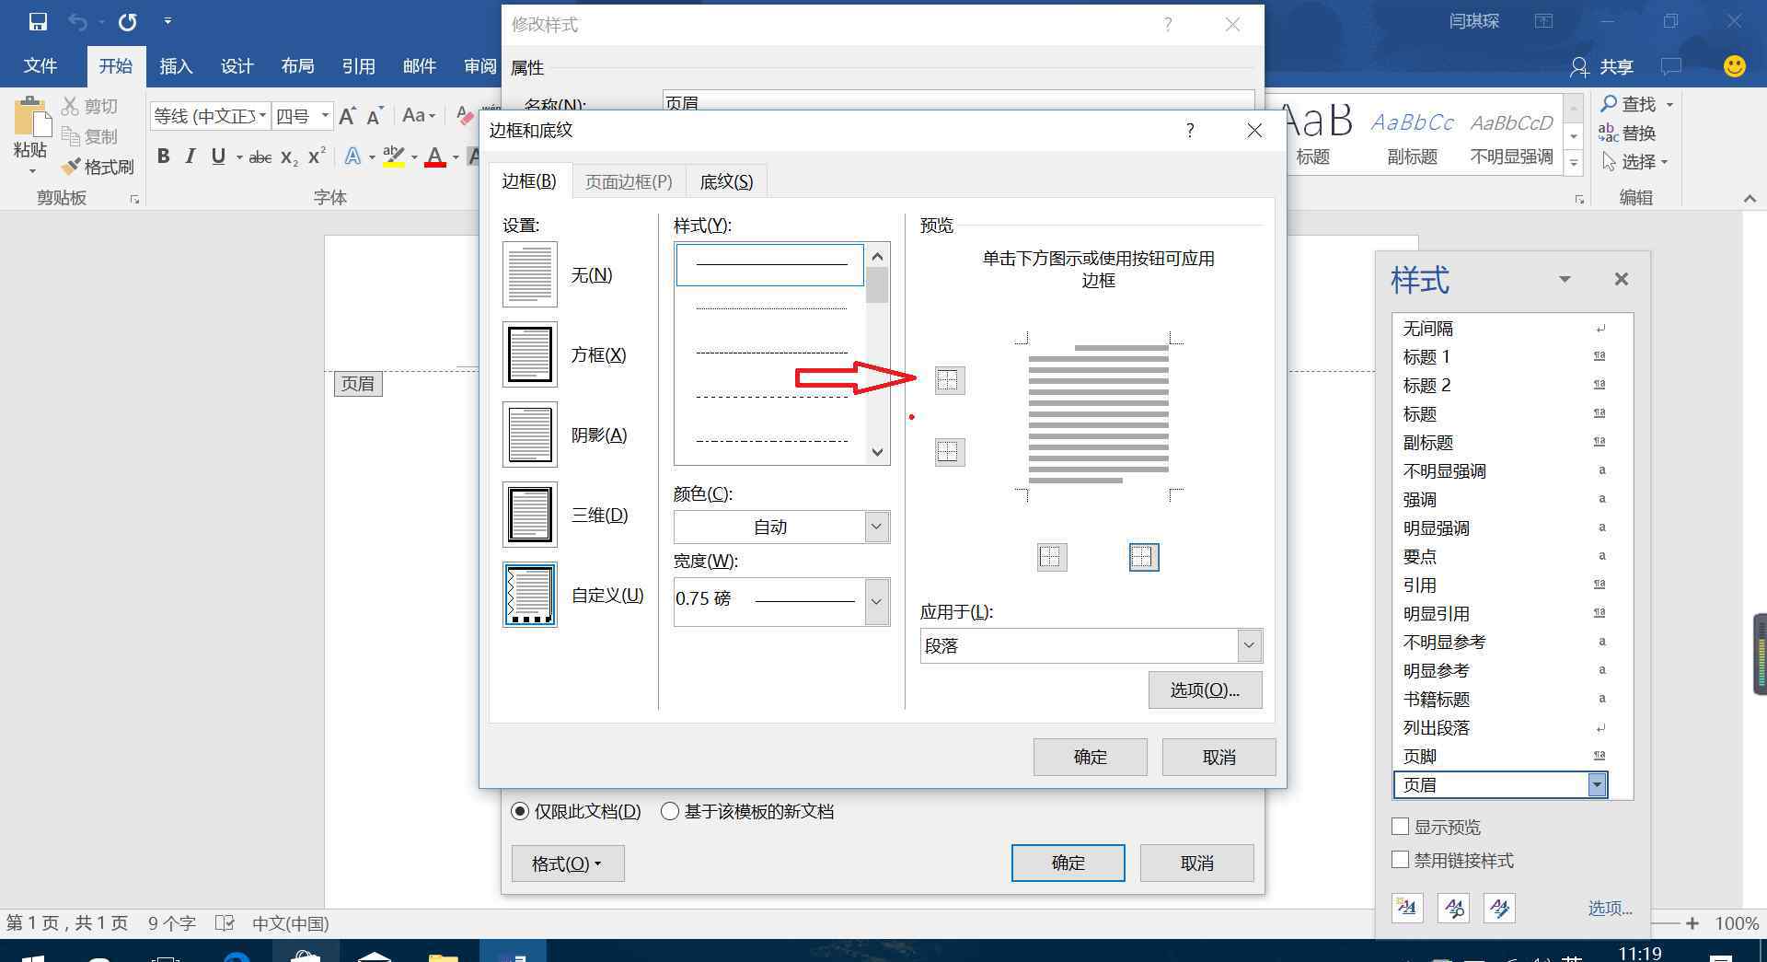Viewport: 1767px width, 962px height.
Task: Apply right border in preview
Action: click(1144, 556)
